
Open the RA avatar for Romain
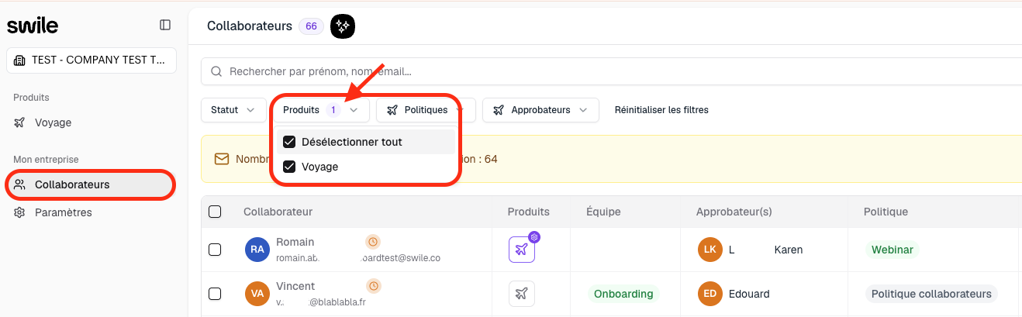257,250
